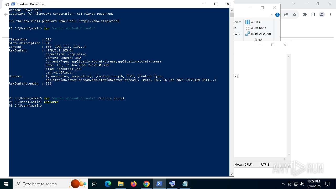
Task: Click Chrome's share this page icon
Action: click(286, 15)
